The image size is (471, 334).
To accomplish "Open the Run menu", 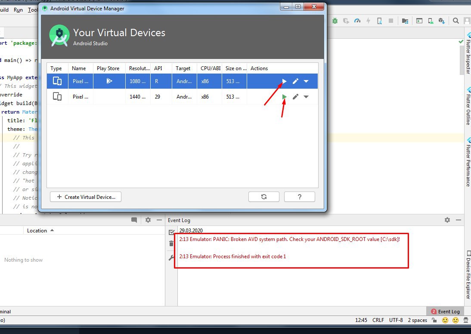I will [18, 10].
